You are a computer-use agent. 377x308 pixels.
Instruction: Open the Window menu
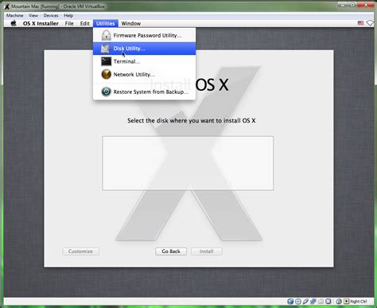coord(131,23)
